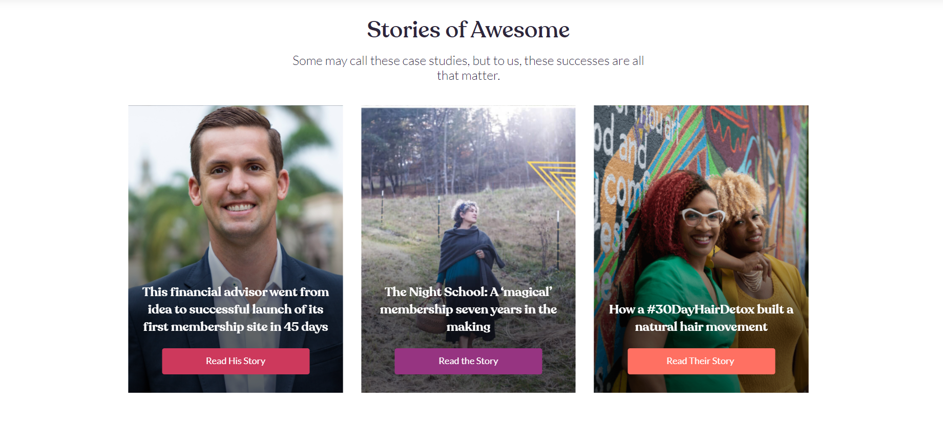Select the middle story card
943x426 pixels.
[x=468, y=249]
